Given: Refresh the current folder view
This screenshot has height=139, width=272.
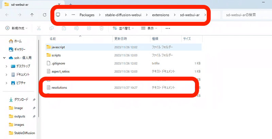Looking at the screenshot, I should [x=45, y=15].
